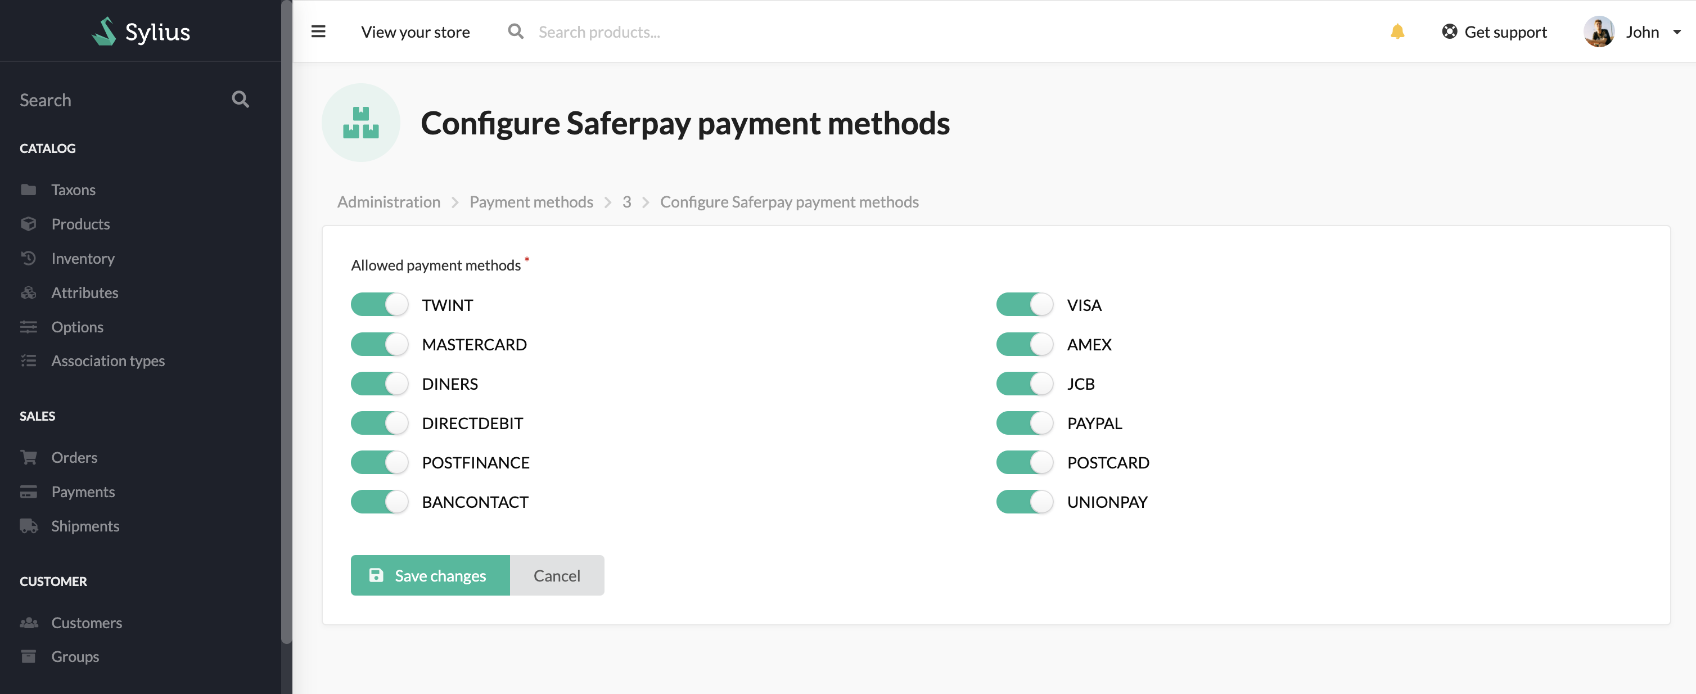
Task: Toggle off the PAYPAL method
Action: 1024,423
